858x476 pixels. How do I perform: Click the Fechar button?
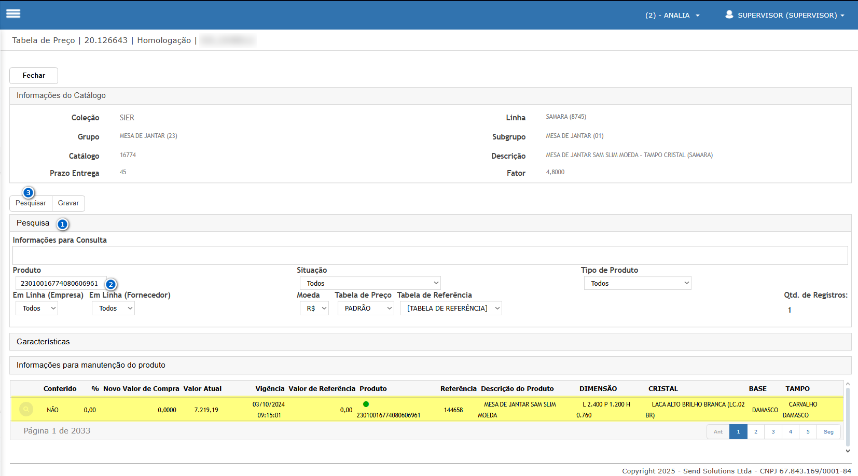pyautogui.click(x=34, y=75)
